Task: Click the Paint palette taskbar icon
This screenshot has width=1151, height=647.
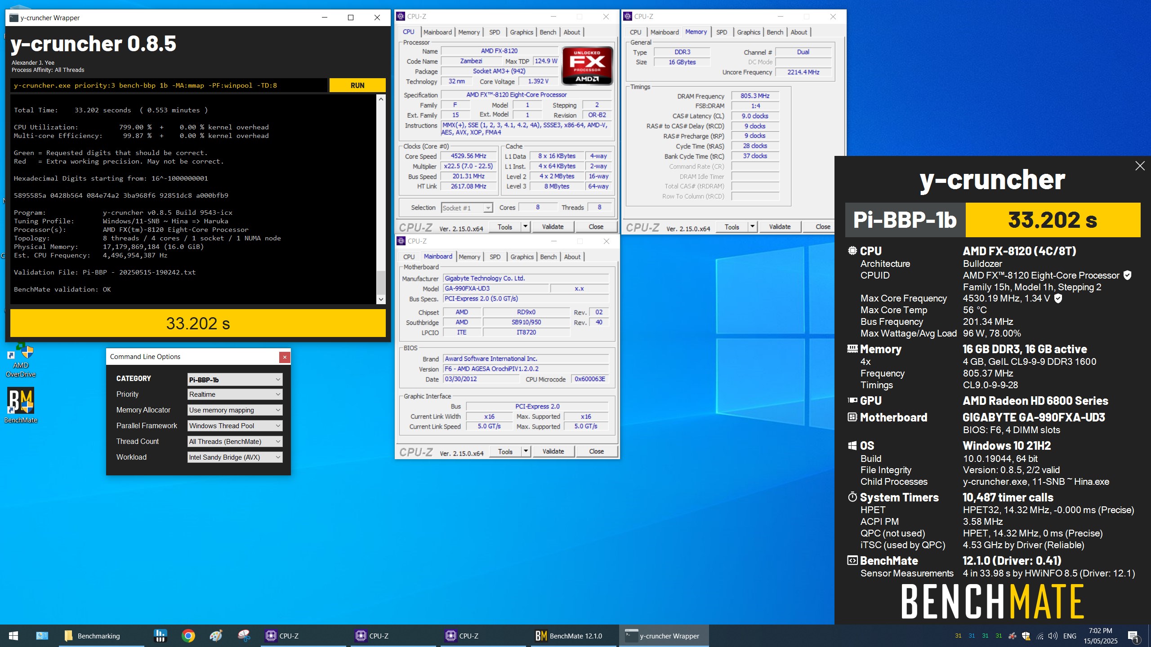Action: pos(216,636)
